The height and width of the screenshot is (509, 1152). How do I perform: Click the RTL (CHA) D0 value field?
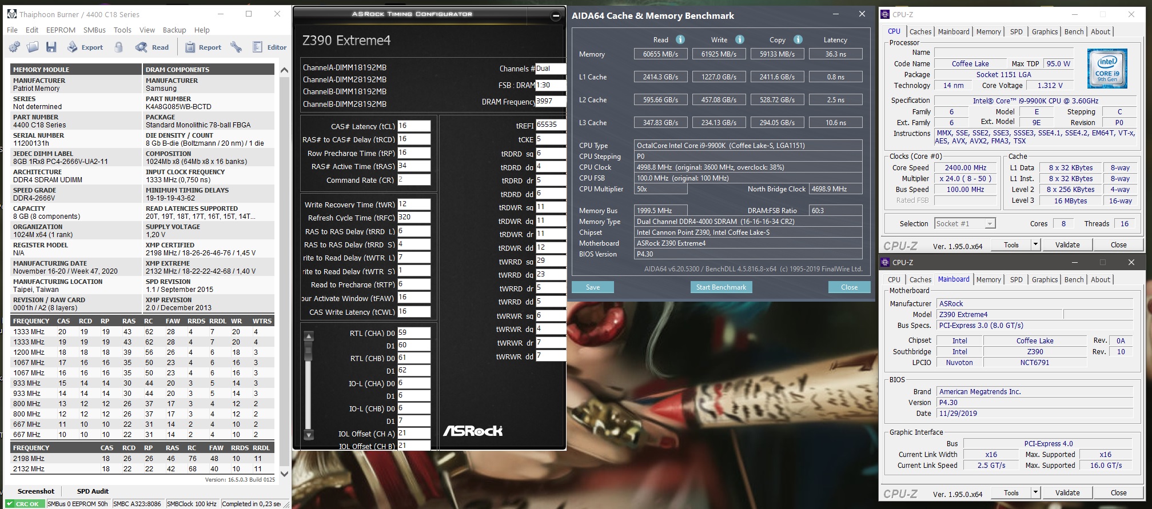click(414, 332)
